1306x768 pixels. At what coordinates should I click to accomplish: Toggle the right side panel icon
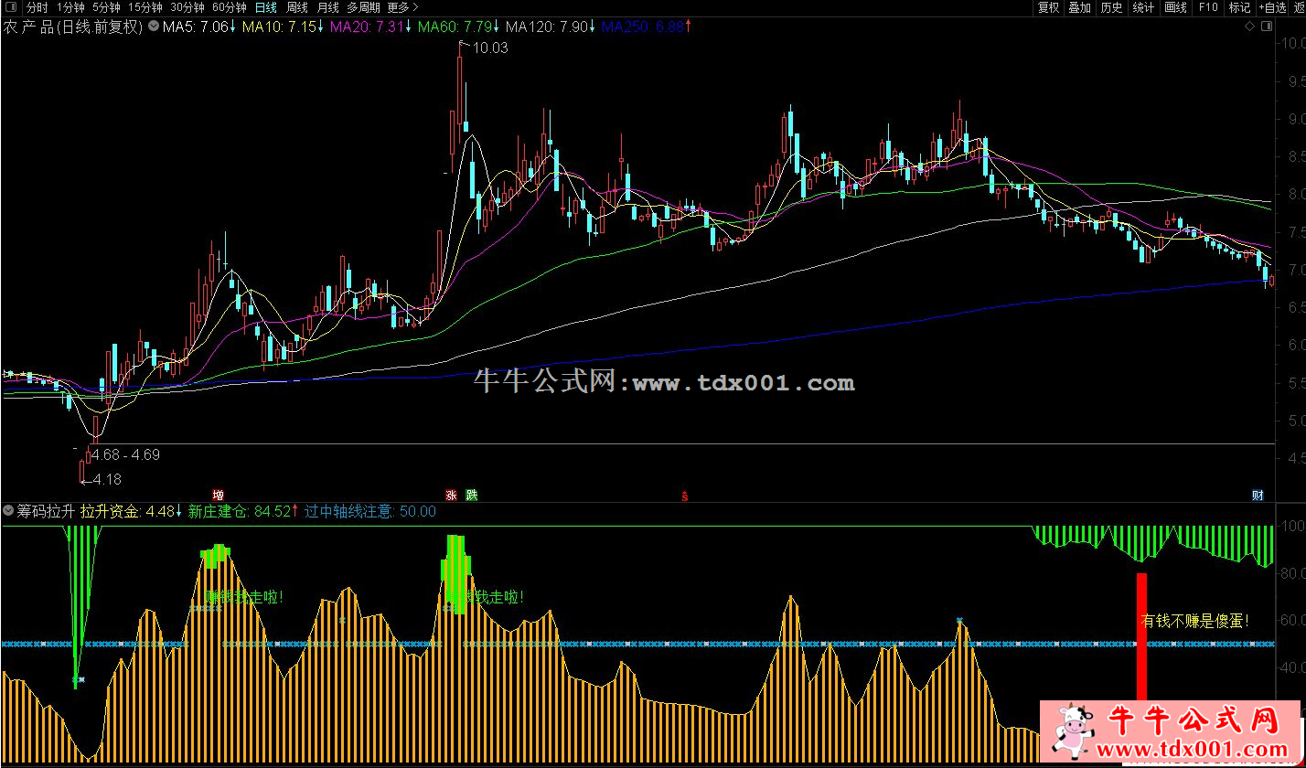tap(1267, 27)
